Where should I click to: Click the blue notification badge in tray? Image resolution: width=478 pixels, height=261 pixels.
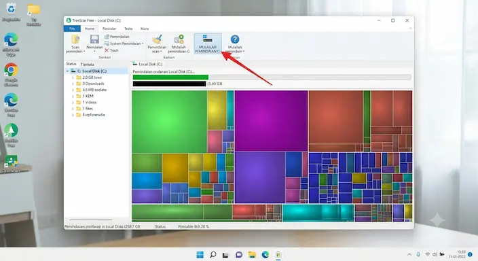470,254
